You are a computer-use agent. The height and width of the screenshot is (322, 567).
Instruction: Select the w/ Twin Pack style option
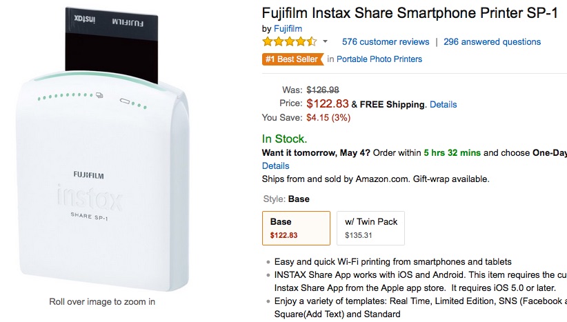point(370,228)
